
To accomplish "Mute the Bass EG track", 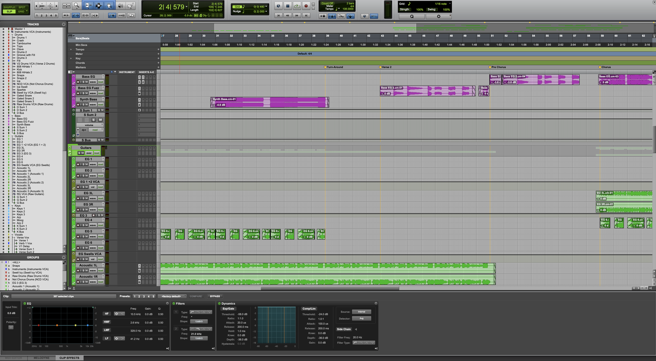I will pos(87,82).
